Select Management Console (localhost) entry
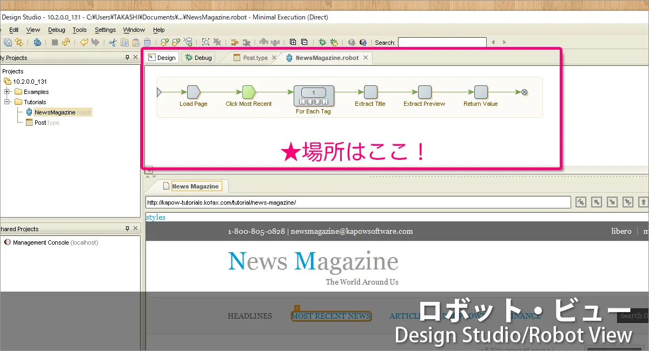The width and height of the screenshot is (649, 351). tap(56, 243)
